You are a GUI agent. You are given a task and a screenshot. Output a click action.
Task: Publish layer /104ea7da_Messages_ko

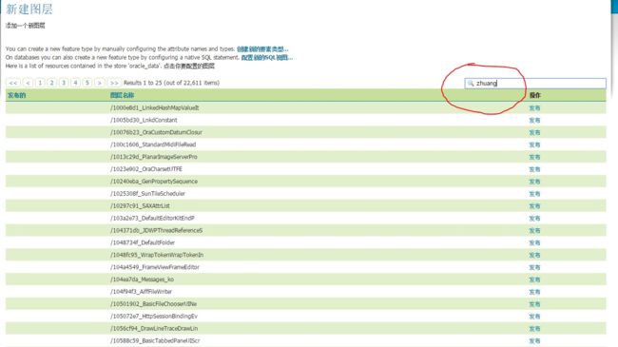[534, 280]
